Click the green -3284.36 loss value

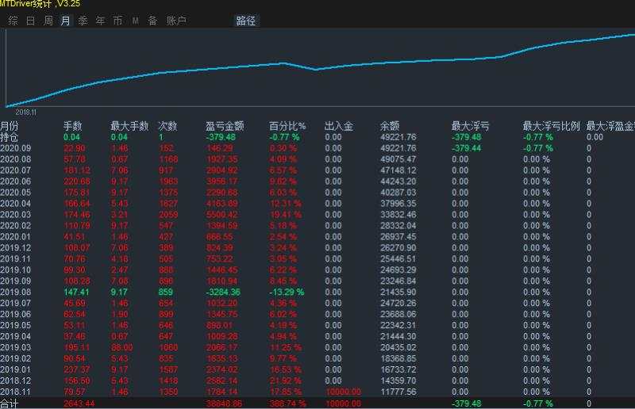tap(224, 292)
